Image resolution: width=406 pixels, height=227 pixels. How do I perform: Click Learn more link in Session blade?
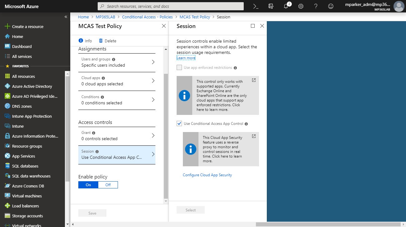click(x=186, y=58)
